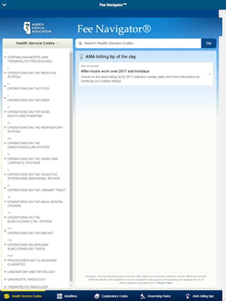
Task: Click the category list scroll-down arrow
Action: click(x=71, y=286)
